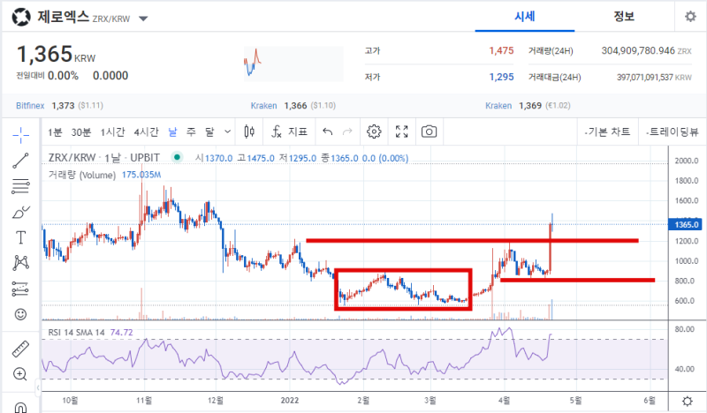The width and height of the screenshot is (707, 413).
Task: Switch chart to fullscreen mode
Action: point(402,131)
